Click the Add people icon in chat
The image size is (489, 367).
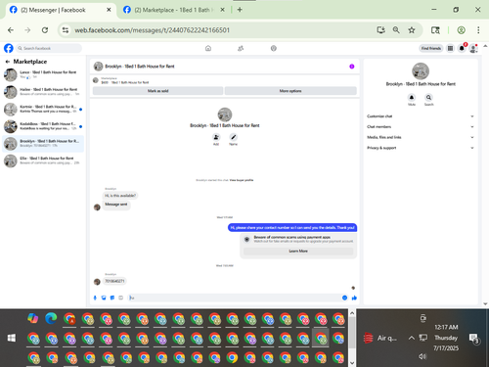pos(216,137)
